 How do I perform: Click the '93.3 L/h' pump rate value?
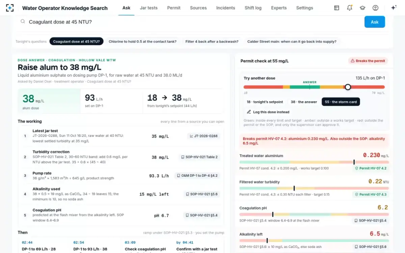click(159, 176)
